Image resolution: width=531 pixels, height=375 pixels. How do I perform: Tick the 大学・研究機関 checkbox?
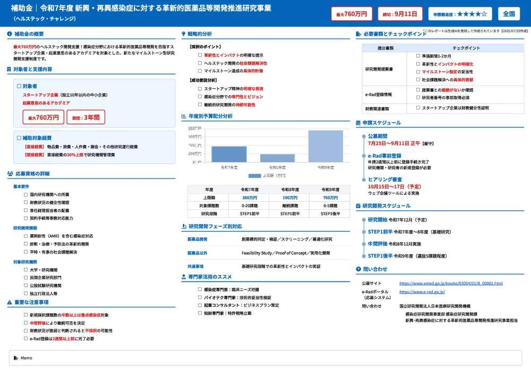25,270
